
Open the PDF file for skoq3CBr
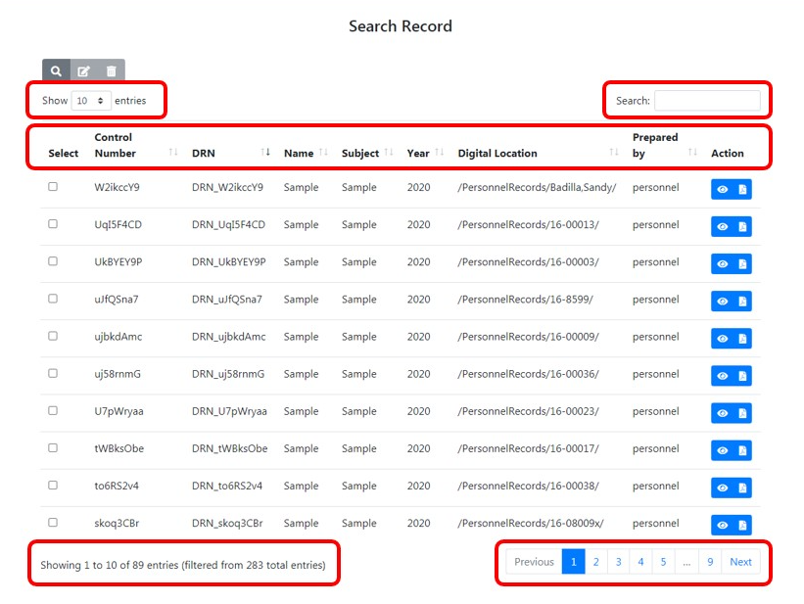point(742,525)
